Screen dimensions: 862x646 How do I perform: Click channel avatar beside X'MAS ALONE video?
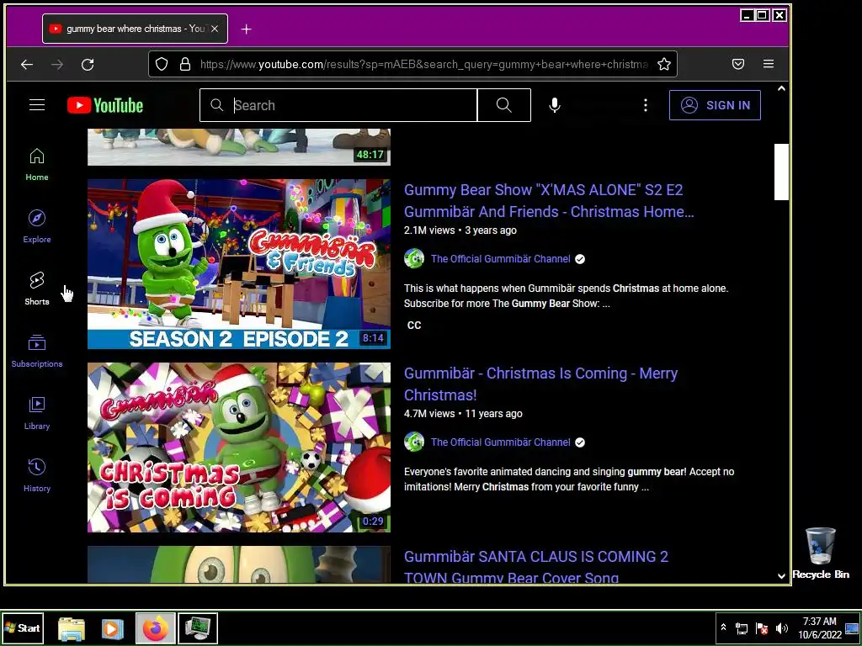coord(414,258)
